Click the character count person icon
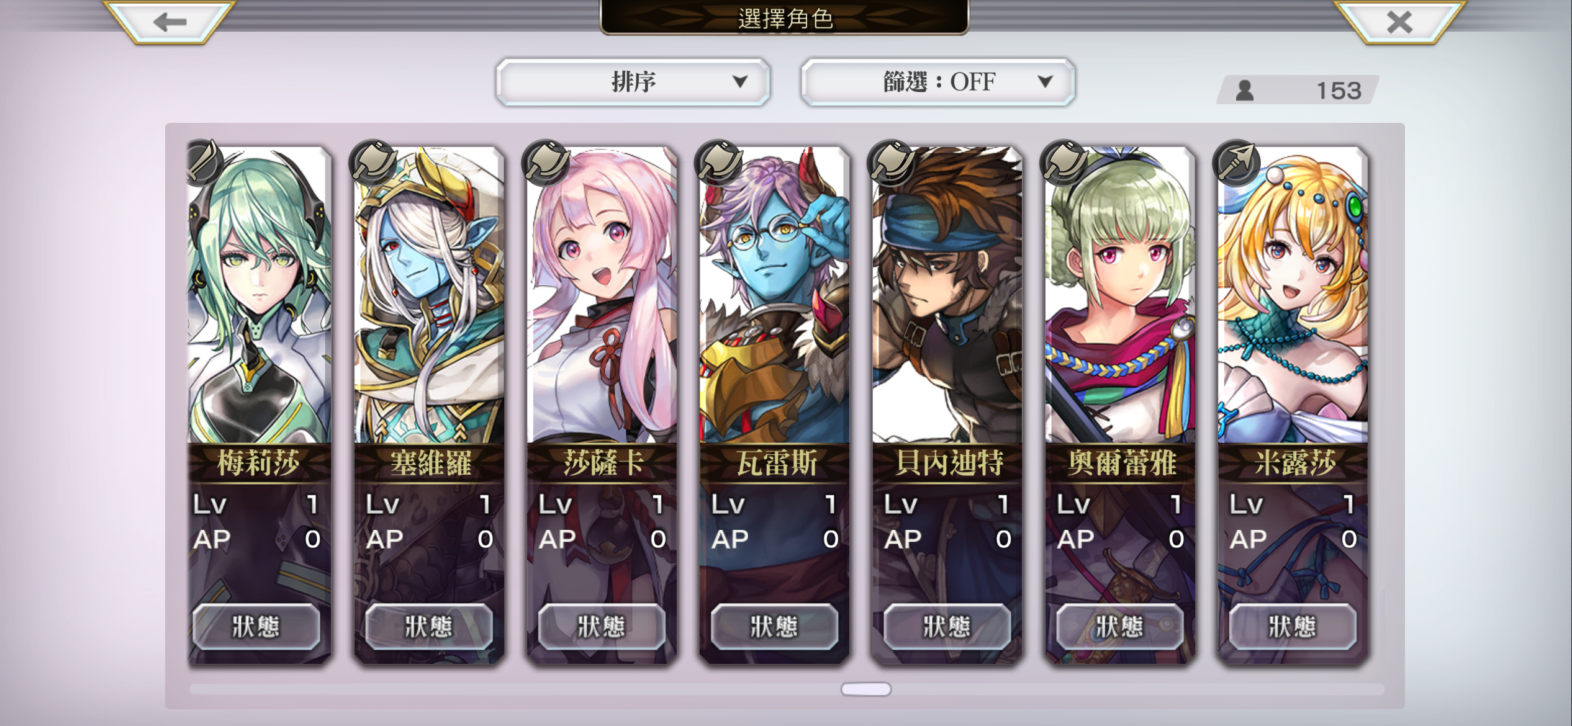 (x=1244, y=91)
